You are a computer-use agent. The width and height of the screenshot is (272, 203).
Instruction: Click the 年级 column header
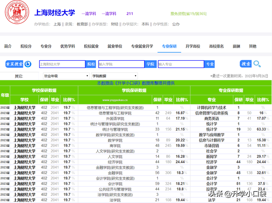[5, 95]
